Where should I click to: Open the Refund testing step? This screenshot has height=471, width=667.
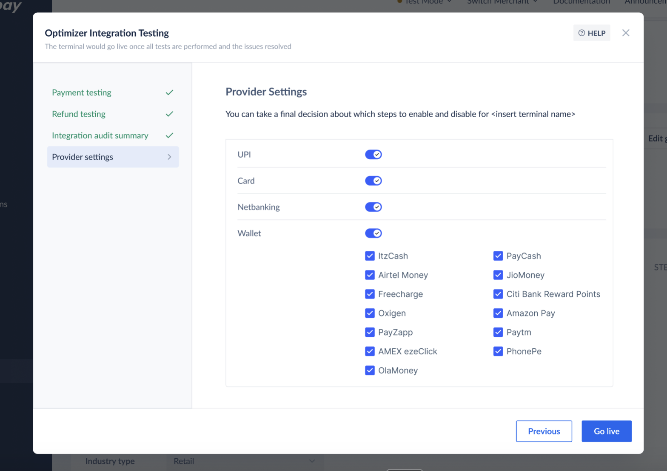pos(113,114)
